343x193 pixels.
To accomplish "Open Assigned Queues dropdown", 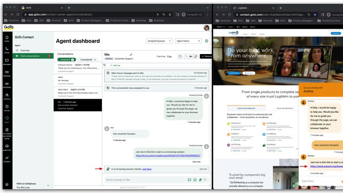I will pos(159,41).
